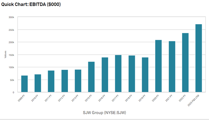
Task: Click the 250k axis label
Action: tap(11, 30)
